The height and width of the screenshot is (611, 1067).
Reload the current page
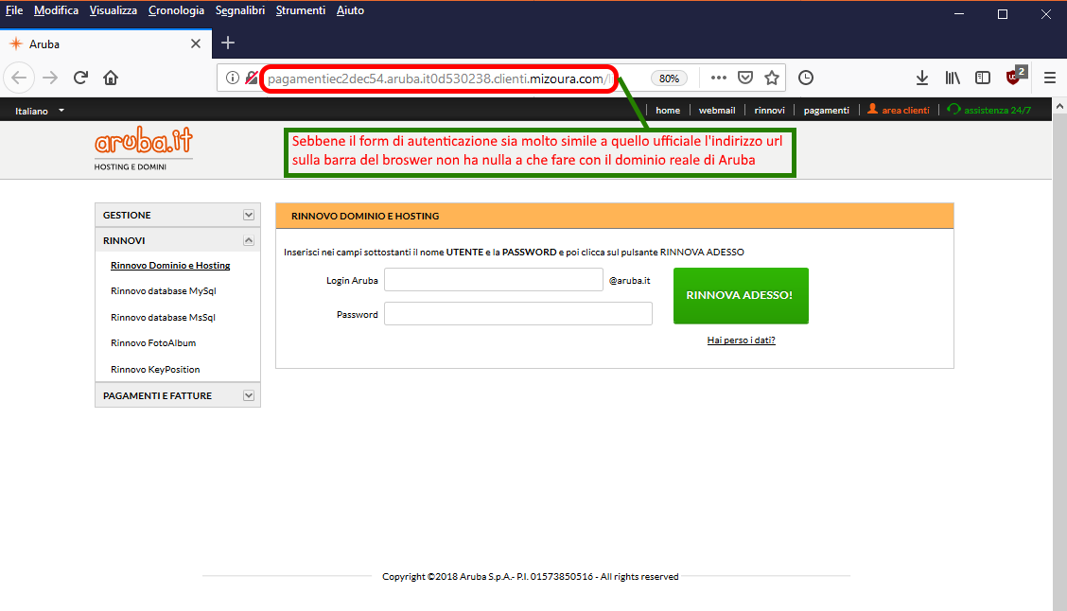(x=80, y=78)
